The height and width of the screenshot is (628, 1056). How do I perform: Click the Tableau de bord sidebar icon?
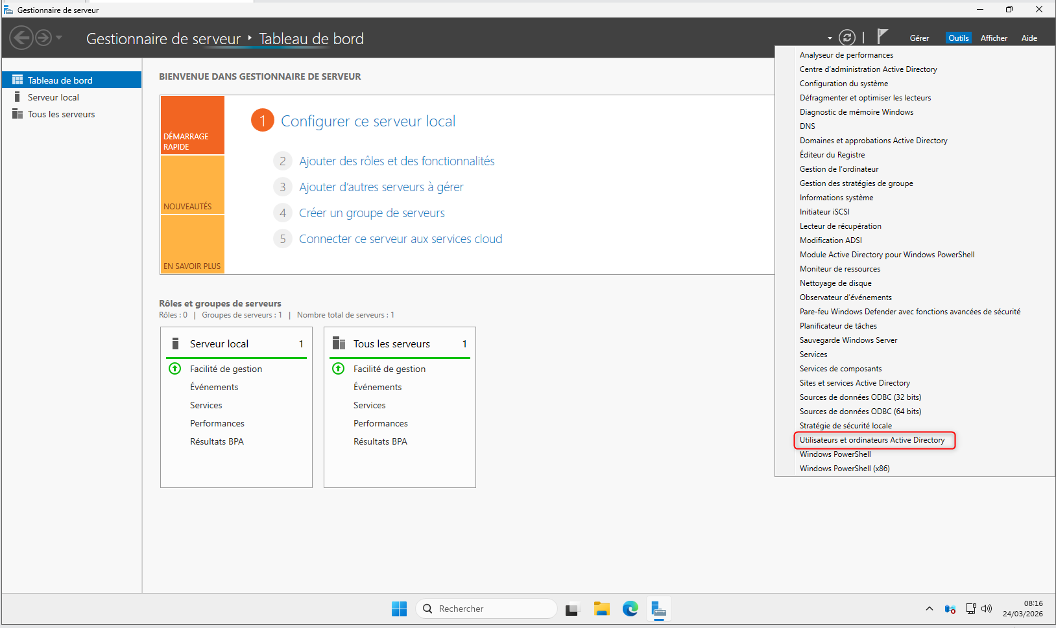pos(18,80)
